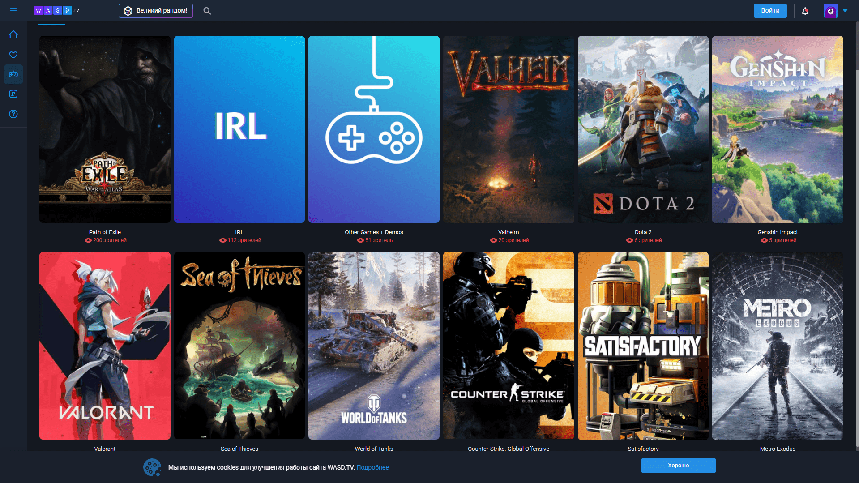Open the favorites heart sidebar icon
The width and height of the screenshot is (859, 483).
(x=13, y=55)
